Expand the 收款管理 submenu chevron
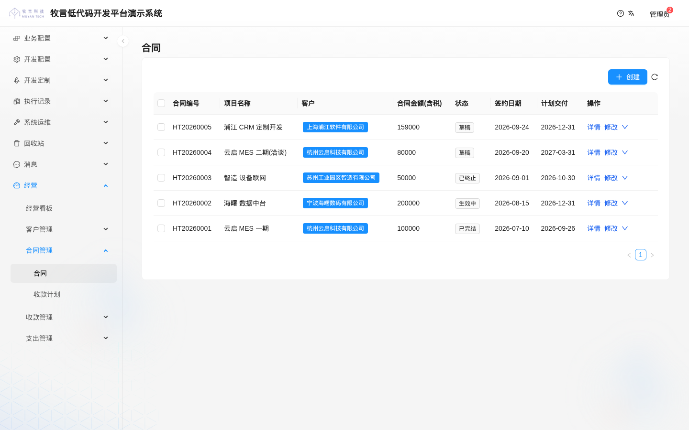Screen dimensions: 689x430 [x=106, y=317]
